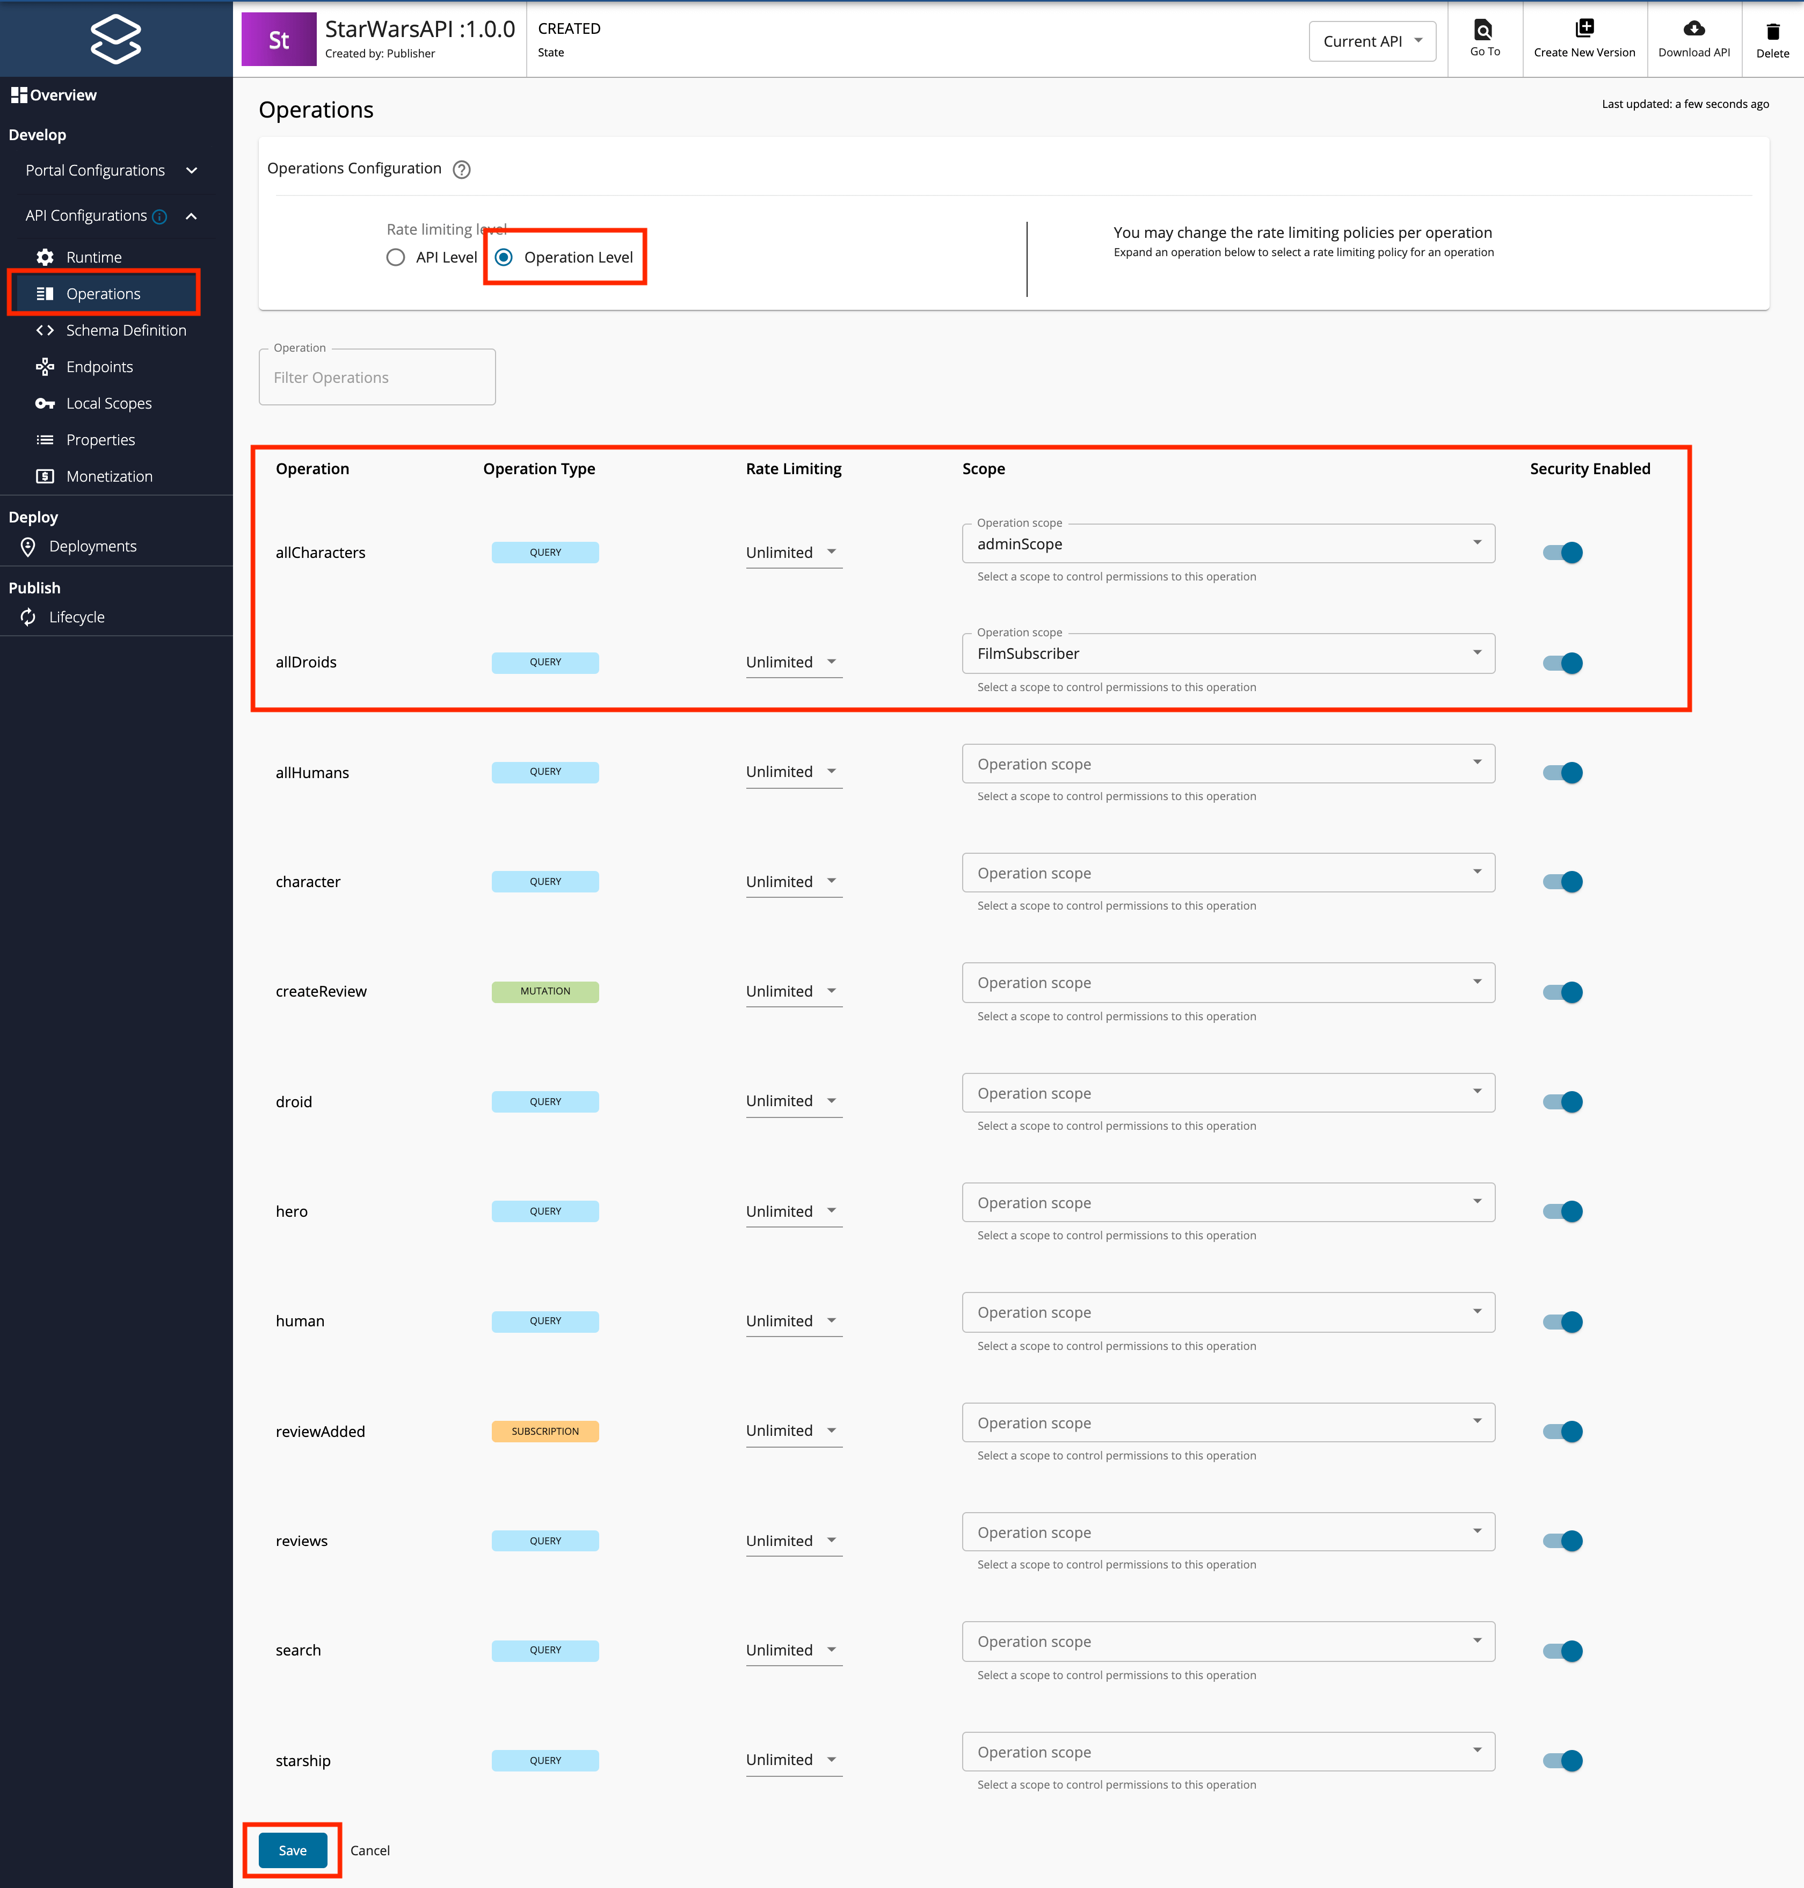Open allHumans operation scope dropdown
1804x1888 pixels.
(x=1228, y=764)
